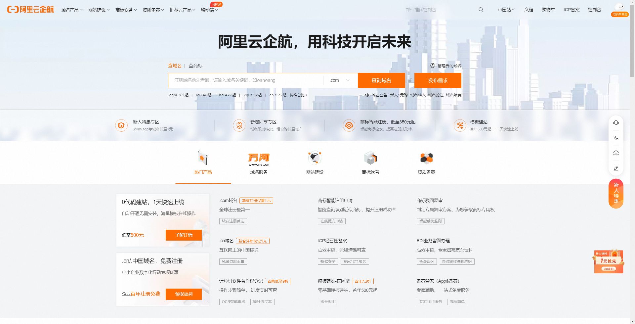Expand the 资质备案 header menu
Viewport: 635px width, 324px height.
point(153,10)
